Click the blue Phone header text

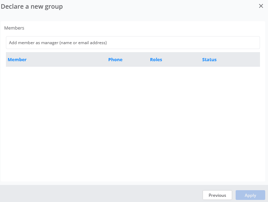[x=115, y=59]
